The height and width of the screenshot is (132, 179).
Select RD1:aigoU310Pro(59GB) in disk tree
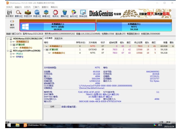[x=27, y=51]
